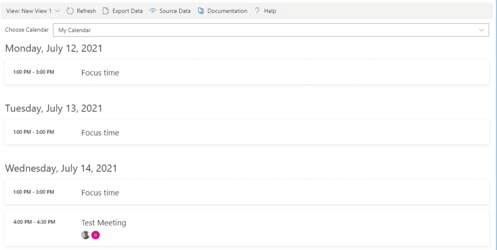Click the My Calendar selection field

pyautogui.click(x=262, y=30)
